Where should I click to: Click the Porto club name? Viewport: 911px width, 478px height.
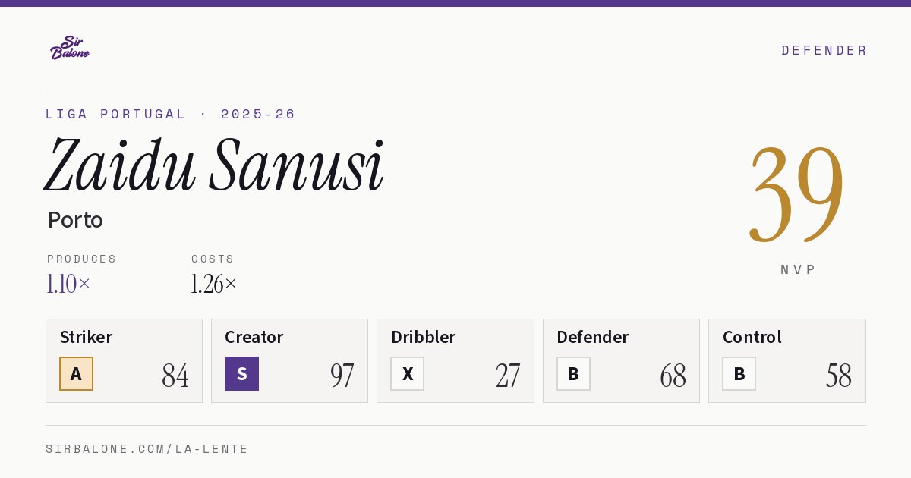coord(75,220)
